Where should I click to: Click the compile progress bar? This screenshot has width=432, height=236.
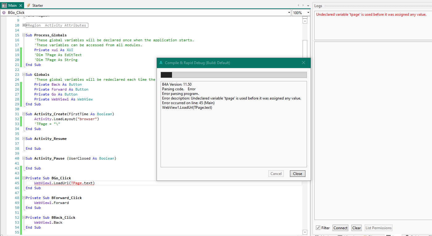234,75
